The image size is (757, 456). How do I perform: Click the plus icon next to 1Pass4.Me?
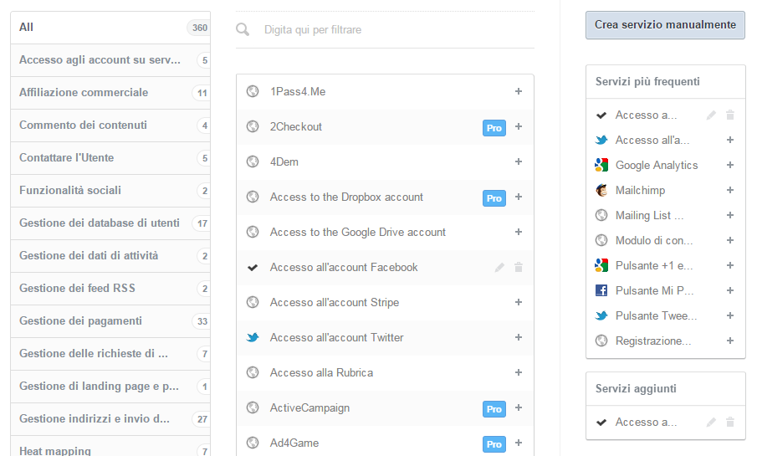coord(519,91)
